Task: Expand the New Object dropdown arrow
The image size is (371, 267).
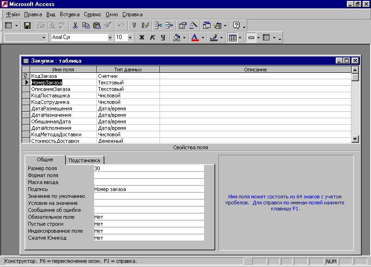Action: click(225, 25)
